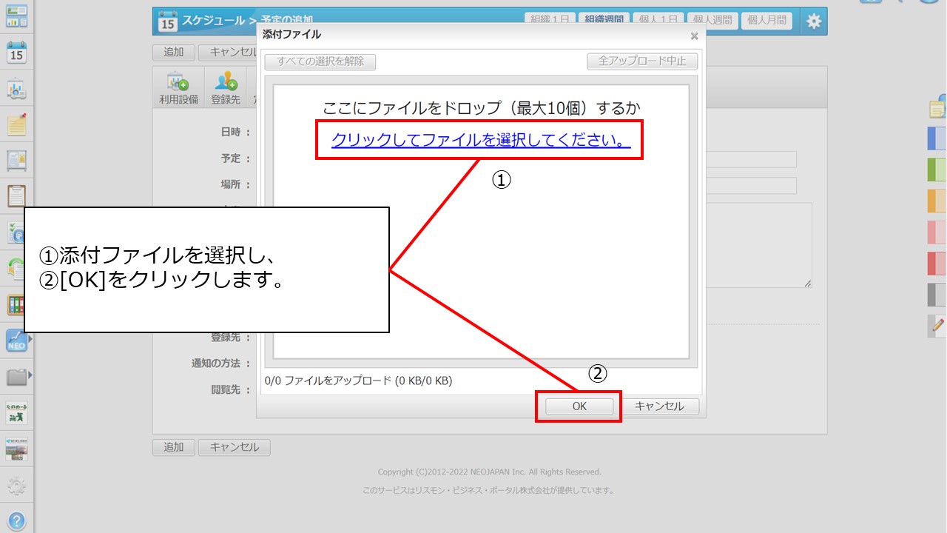Click the キャンセル button above the form
947x533 pixels.
(228, 53)
